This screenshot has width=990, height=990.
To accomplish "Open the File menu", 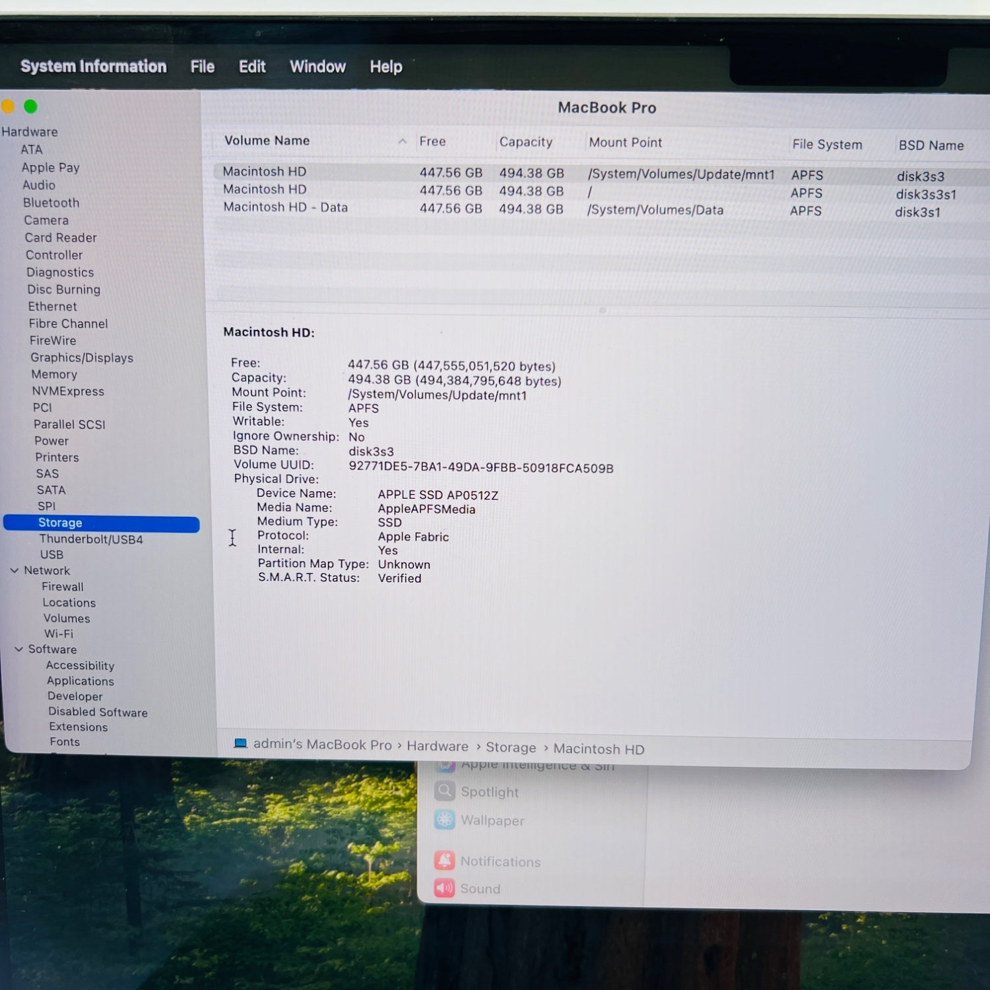I will coord(202,67).
